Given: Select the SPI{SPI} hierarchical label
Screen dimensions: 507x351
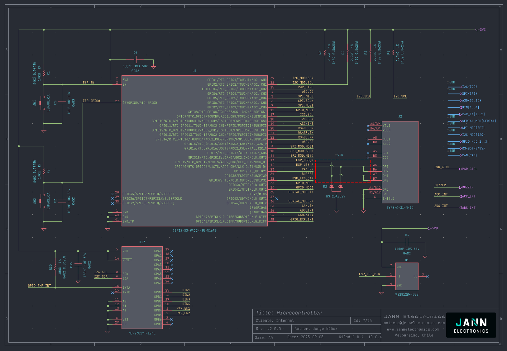Looking at the screenshot, I should 469,94.
